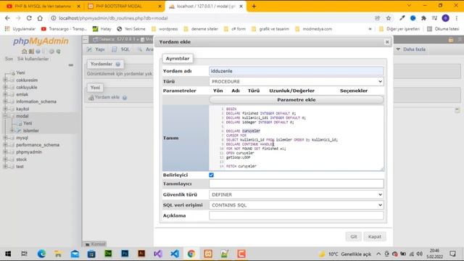Open File Explorer from taskbar
Screen dimensions: 464x261
point(58,254)
